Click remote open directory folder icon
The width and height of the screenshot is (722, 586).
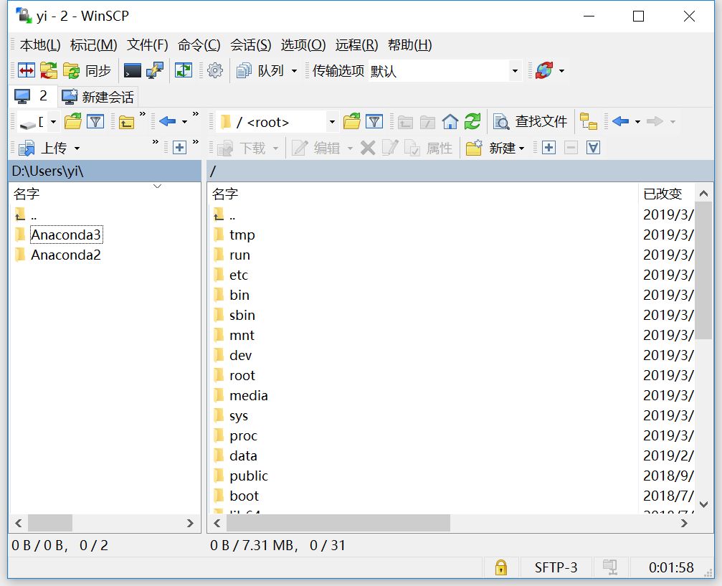(352, 122)
